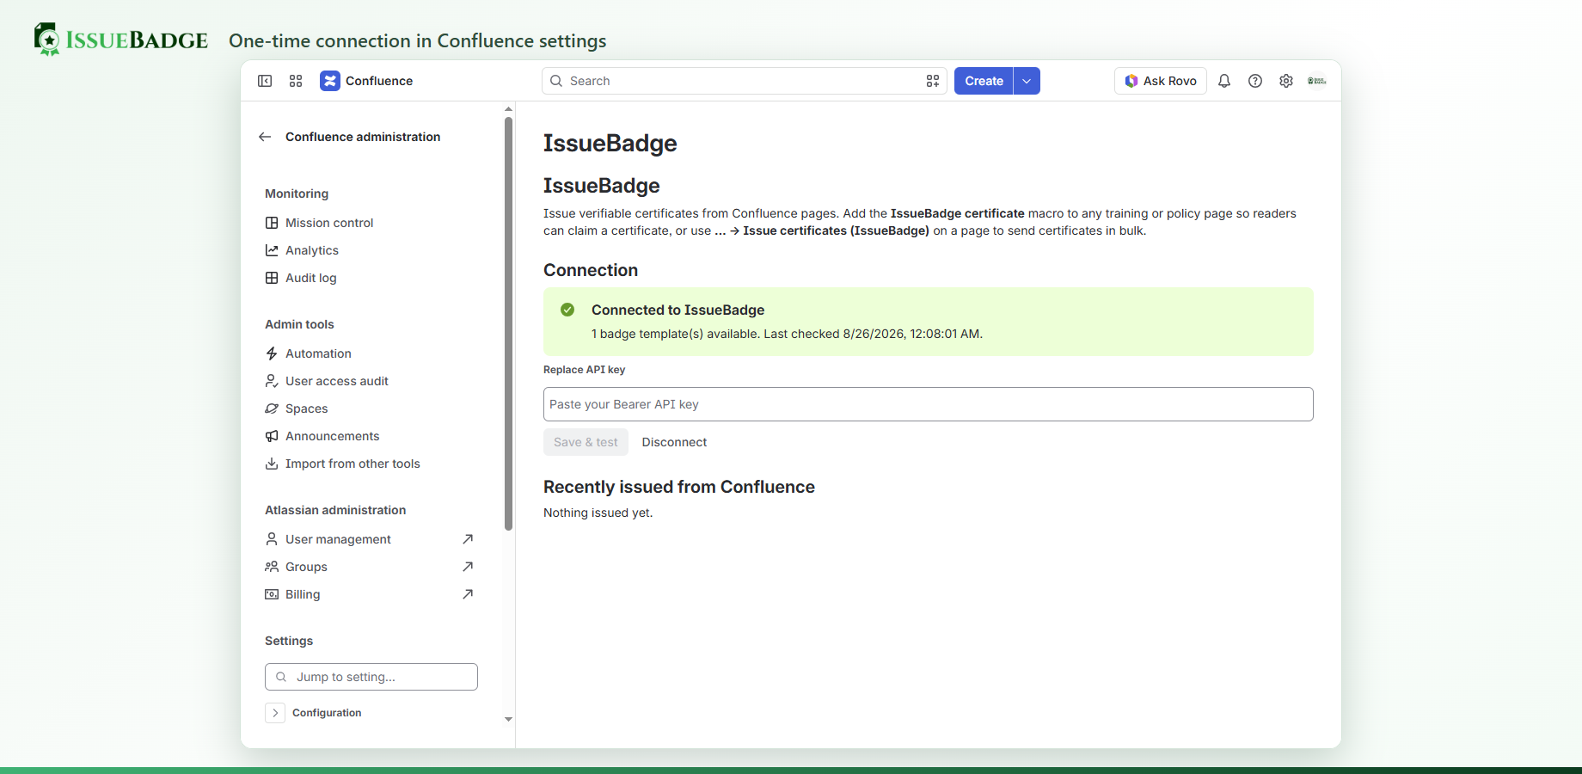The image size is (1582, 774).
Task: Click the Import from other tools icon
Action: pos(272,464)
